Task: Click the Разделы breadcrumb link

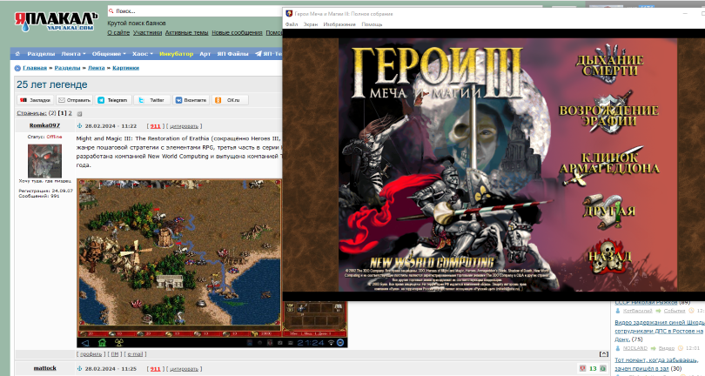Action: tap(67, 68)
